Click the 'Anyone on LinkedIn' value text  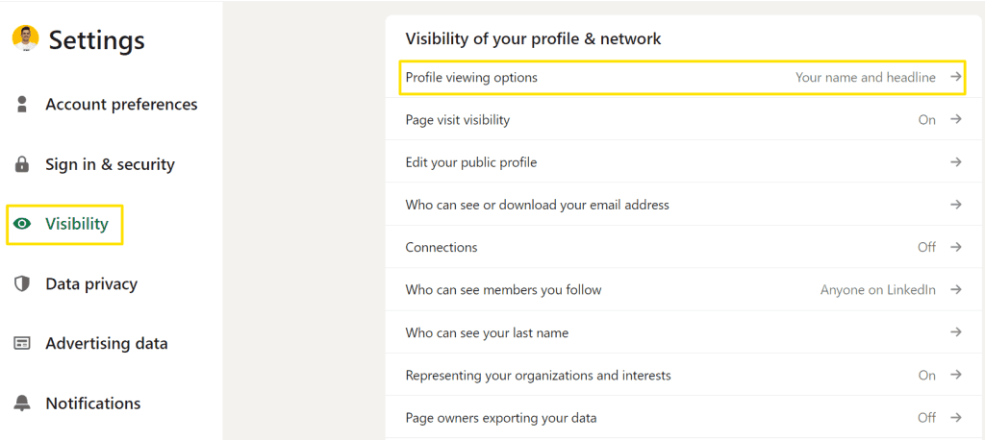click(x=877, y=290)
